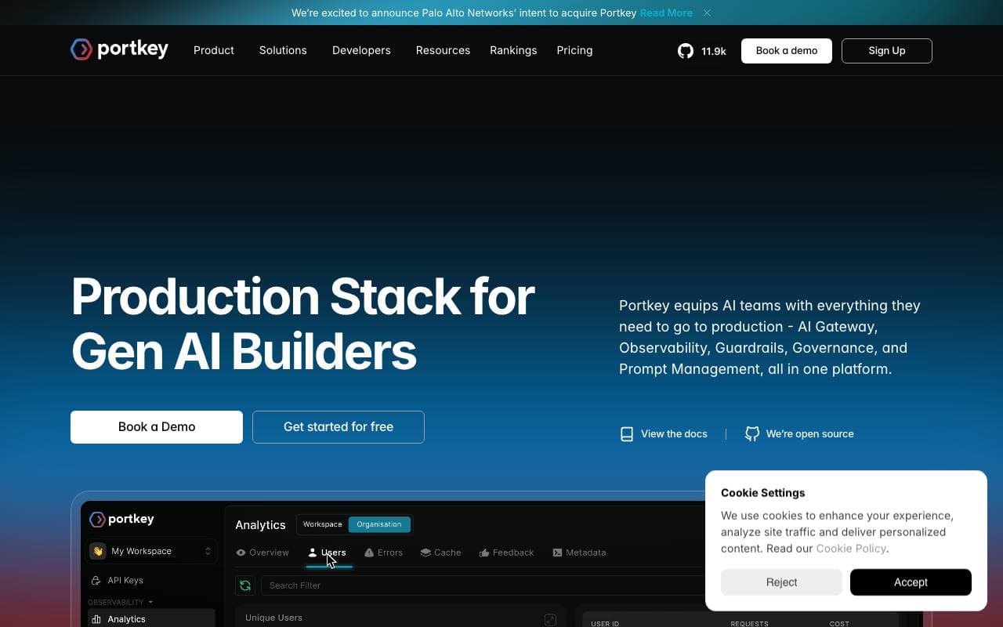This screenshot has height=627, width=1003.
Task: Open the My Workspace selector chevron
Action: coord(208,551)
